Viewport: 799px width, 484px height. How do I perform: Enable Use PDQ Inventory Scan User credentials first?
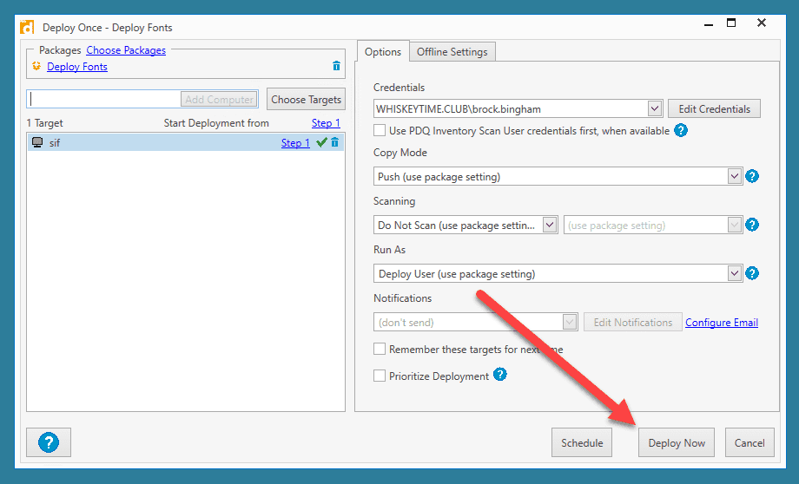pyautogui.click(x=380, y=130)
